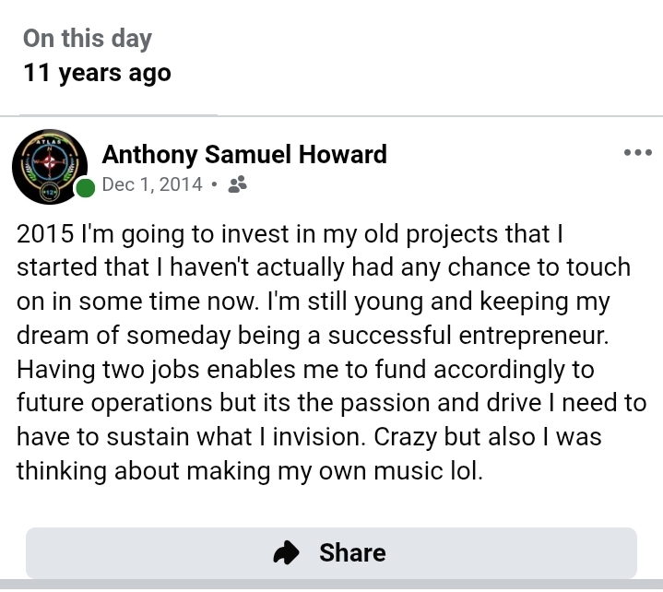Open the three-dot post options menu

[x=637, y=153]
